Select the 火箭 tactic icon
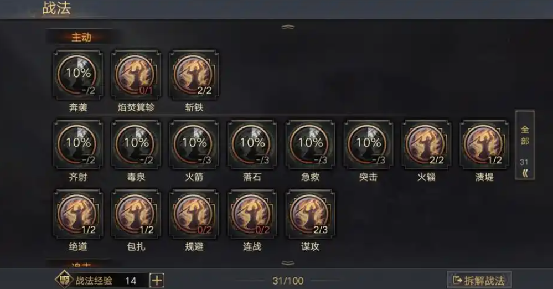Image resolution: width=553 pixels, height=289 pixels. click(x=194, y=144)
